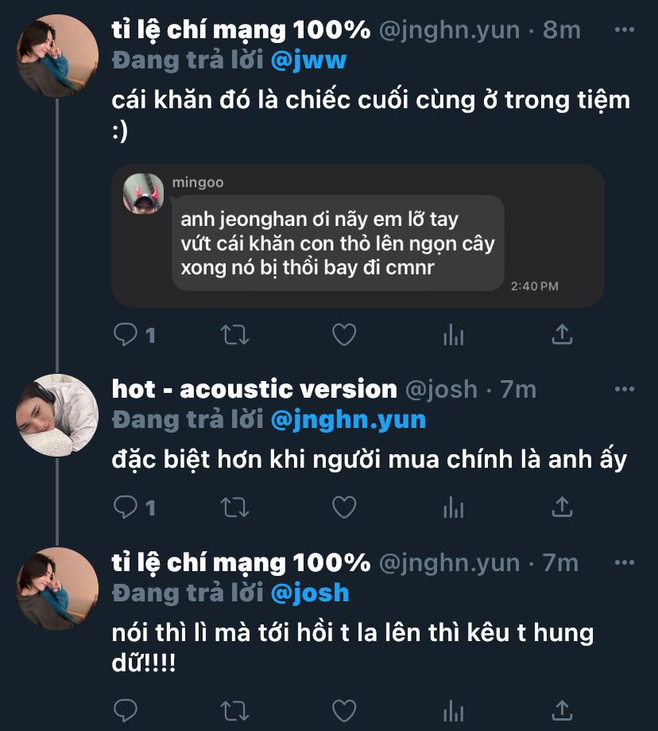Like @josh's reply tweet
This screenshot has height=731, width=658.
click(344, 507)
